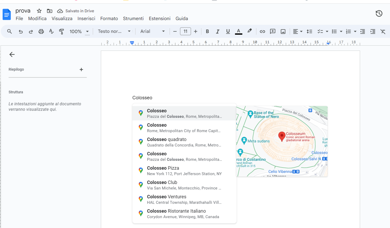The height and width of the screenshot is (228, 390).
Task: Insert a link using the link icon
Action: (x=262, y=32)
